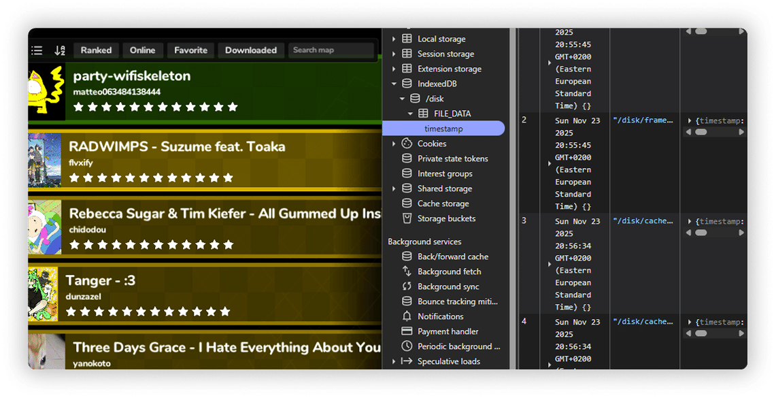
Task: Click the Cache storage database icon
Action: (407, 203)
